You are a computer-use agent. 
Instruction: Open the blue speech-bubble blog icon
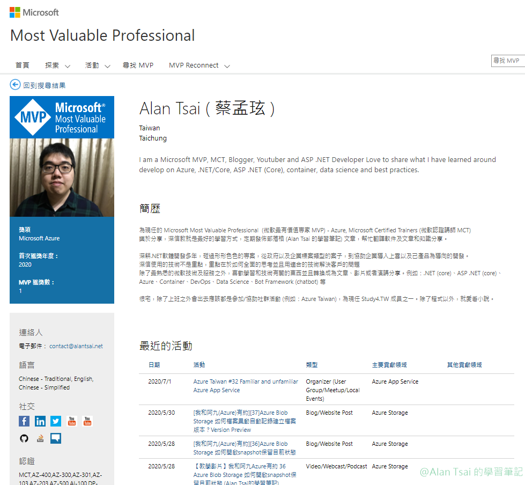56,438
